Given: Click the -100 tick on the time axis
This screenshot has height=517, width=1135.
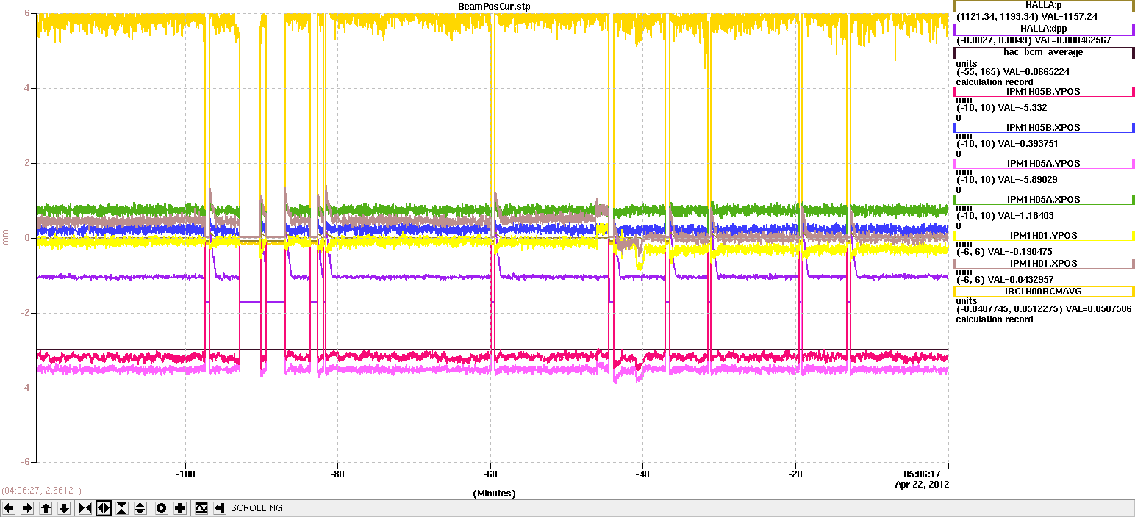Looking at the screenshot, I should [185, 474].
